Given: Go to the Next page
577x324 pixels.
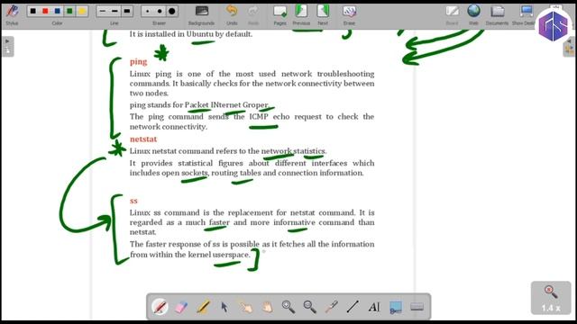Looking at the screenshot, I should pos(323,14).
